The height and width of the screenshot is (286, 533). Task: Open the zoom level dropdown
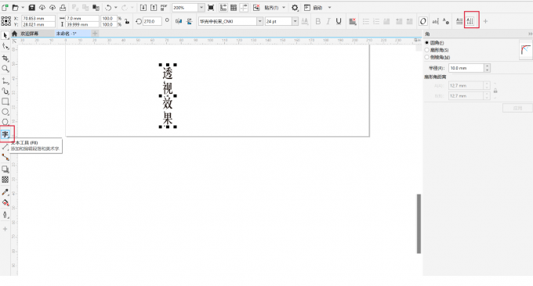coord(201,8)
